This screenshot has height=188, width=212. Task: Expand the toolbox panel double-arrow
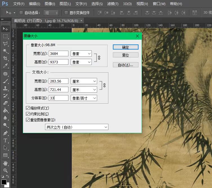[2, 19]
